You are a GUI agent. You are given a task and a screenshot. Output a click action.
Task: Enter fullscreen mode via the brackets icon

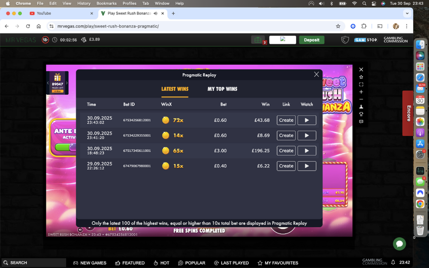tap(361, 84)
